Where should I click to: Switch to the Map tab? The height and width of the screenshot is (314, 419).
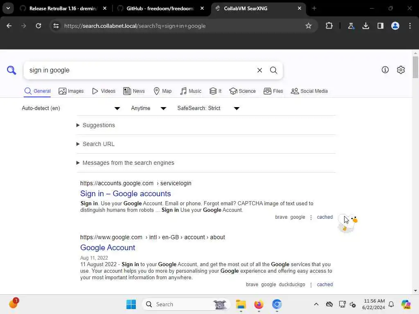click(163, 91)
